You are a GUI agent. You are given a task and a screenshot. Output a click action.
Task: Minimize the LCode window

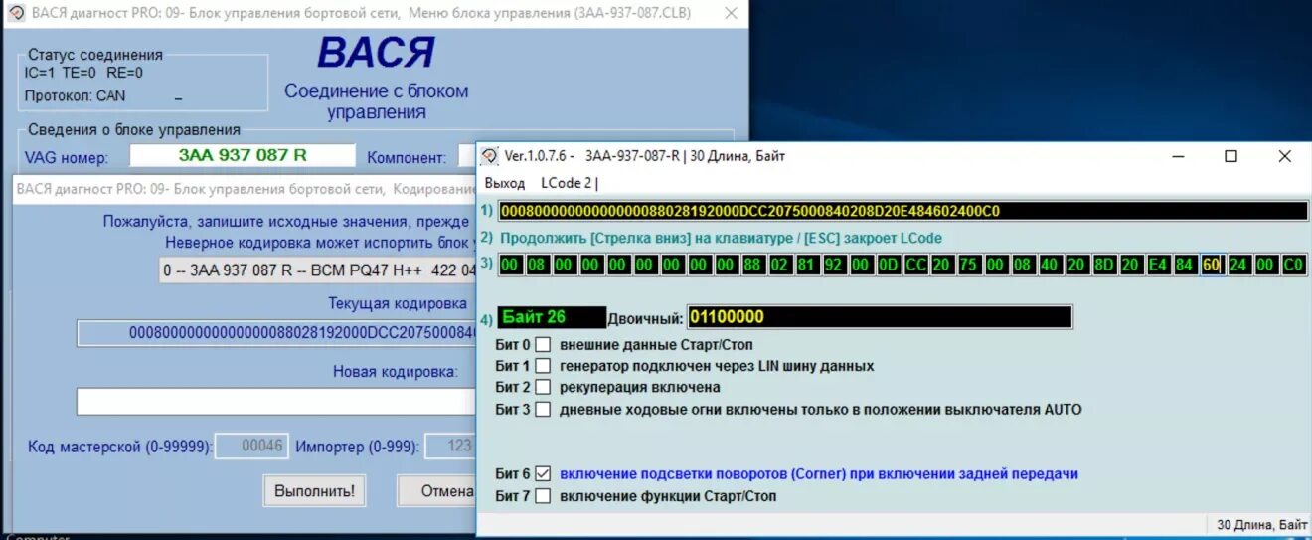(x=1178, y=156)
